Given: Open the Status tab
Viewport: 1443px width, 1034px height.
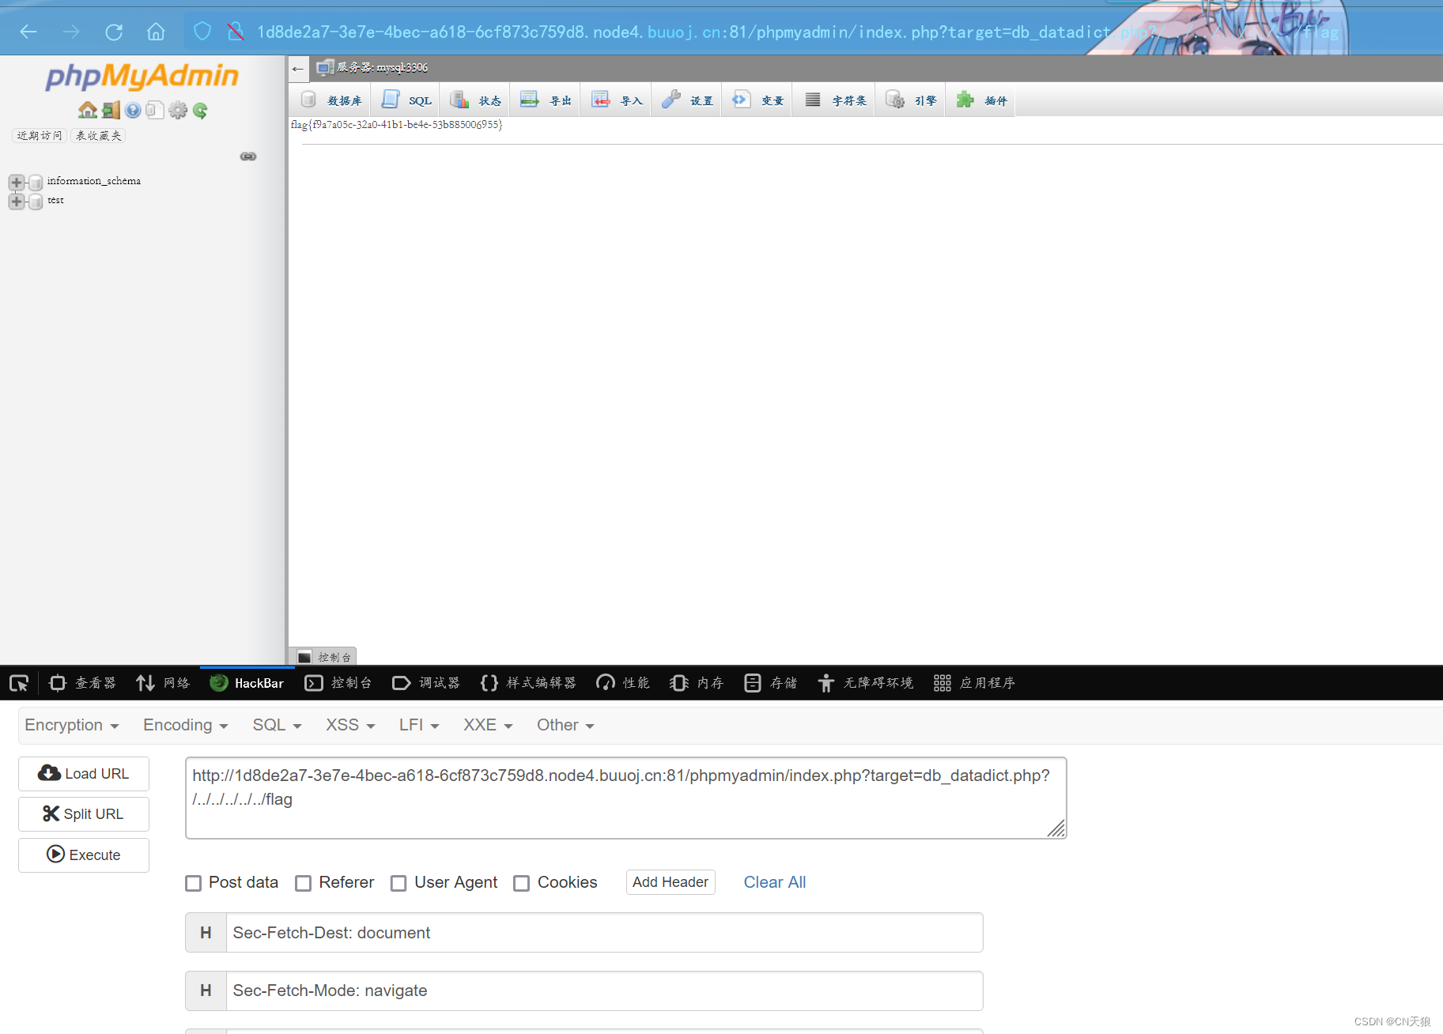Looking at the screenshot, I should (x=475, y=100).
